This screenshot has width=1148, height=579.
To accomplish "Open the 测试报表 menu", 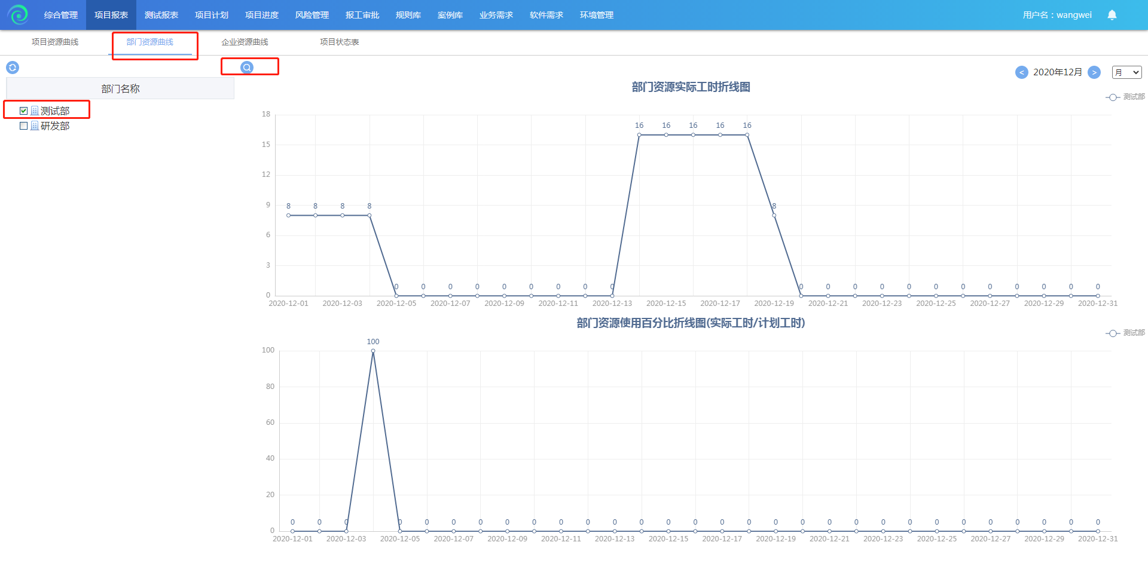I will (161, 15).
